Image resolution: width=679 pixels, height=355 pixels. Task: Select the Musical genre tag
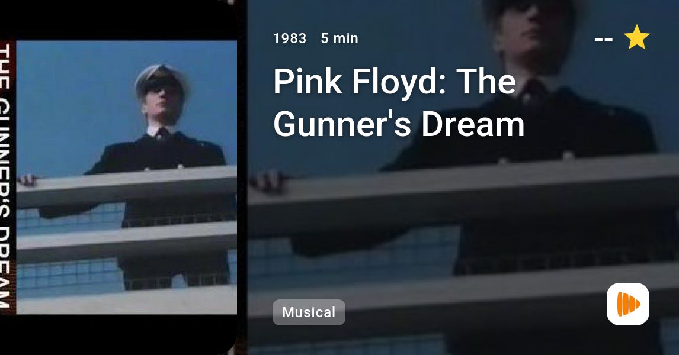pyautogui.click(x=309, y=312)
